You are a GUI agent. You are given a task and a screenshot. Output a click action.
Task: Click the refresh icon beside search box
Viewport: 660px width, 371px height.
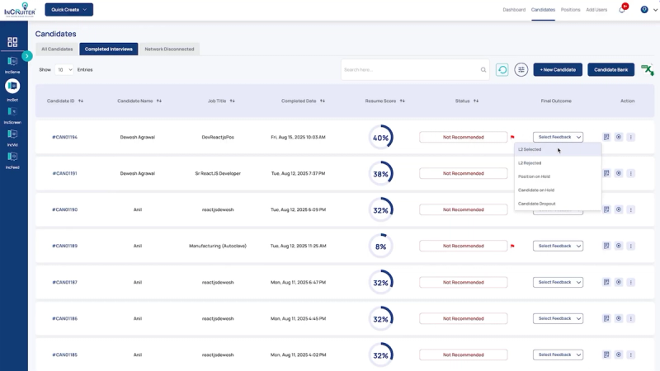(502, 70)
